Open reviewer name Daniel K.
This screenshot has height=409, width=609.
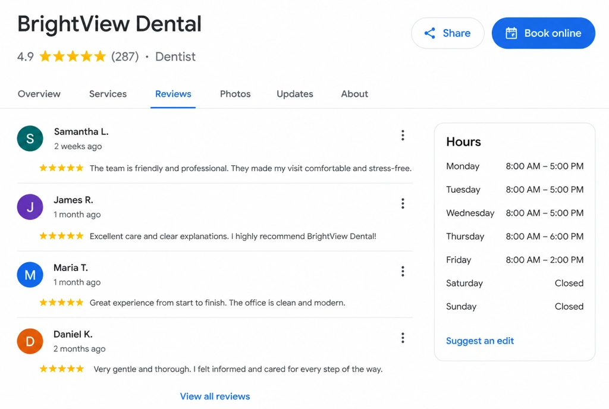73,334
